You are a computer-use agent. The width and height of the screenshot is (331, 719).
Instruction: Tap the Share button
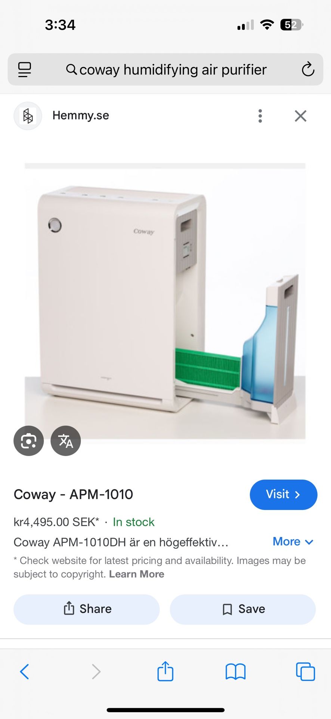[87, 609]
